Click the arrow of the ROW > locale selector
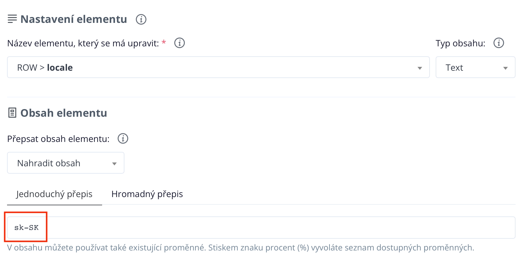 tap(420, 68)
